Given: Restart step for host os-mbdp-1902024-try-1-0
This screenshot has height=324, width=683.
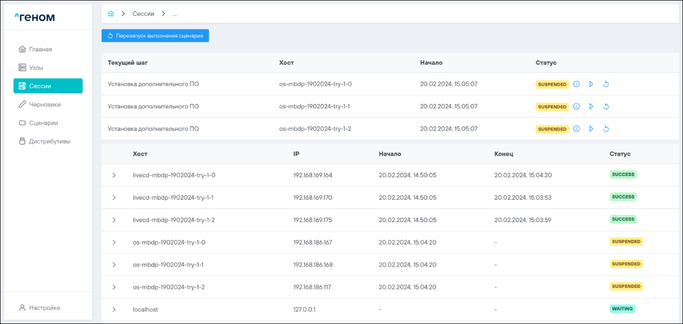Looking at the screenshot, I should 606,84.
